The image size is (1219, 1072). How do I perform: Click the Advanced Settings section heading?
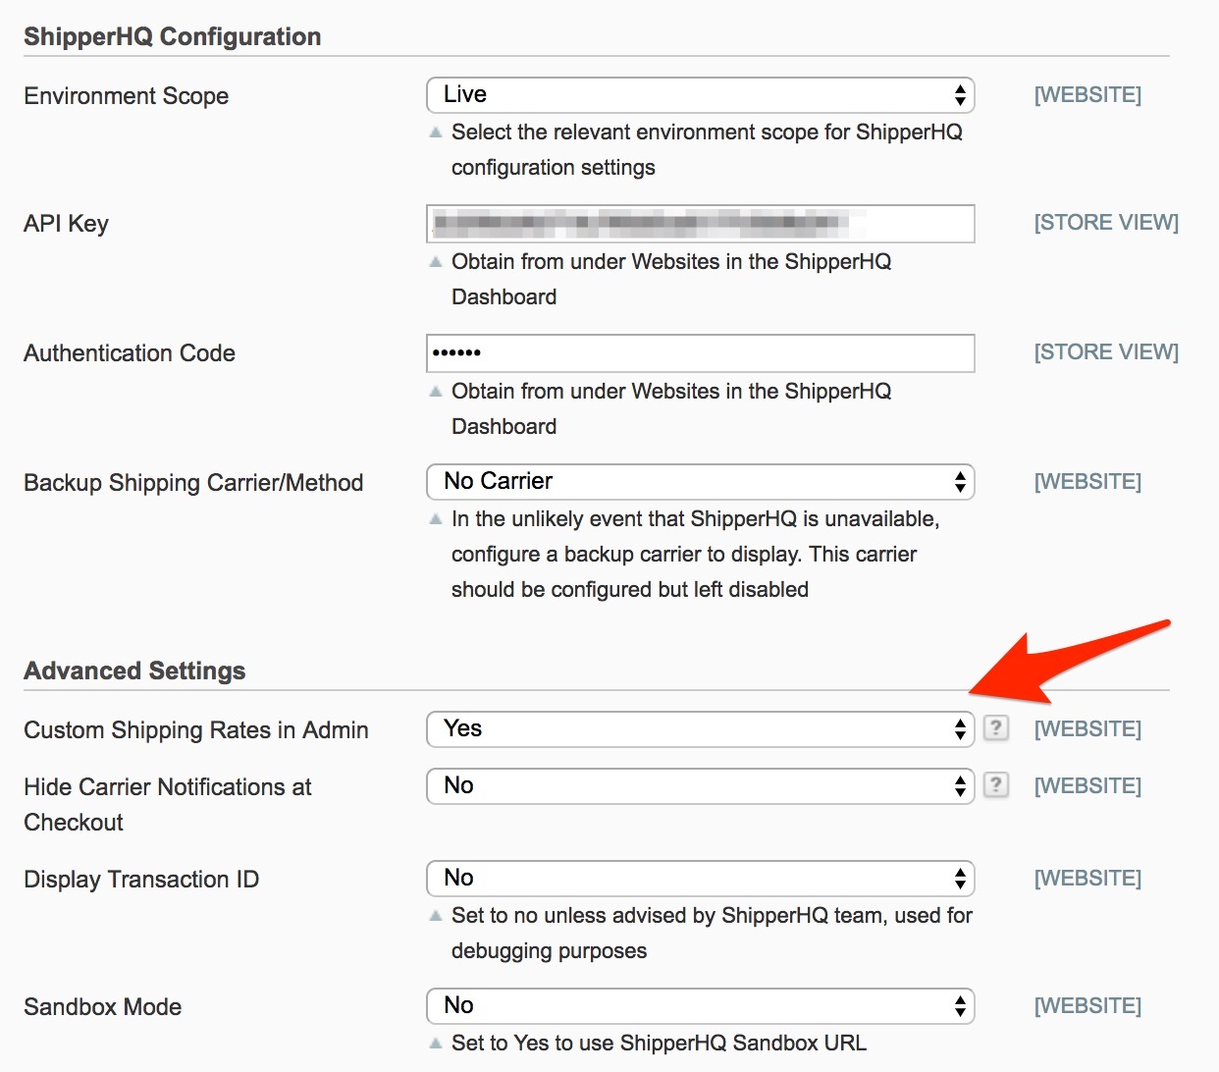click(134, 671)
